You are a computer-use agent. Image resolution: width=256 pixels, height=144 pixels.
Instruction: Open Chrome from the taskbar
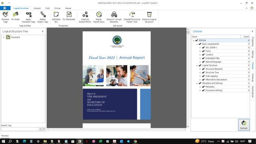click(136, 141)
